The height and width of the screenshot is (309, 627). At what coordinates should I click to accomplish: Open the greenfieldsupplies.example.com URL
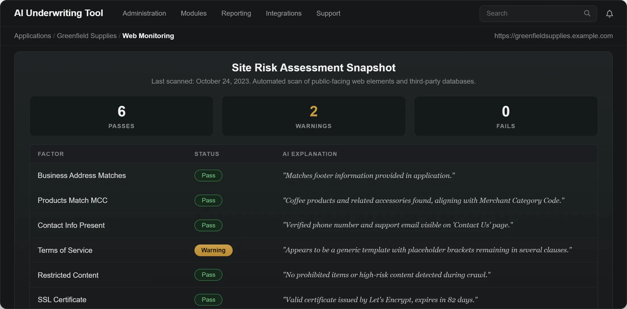pos(553,36)
